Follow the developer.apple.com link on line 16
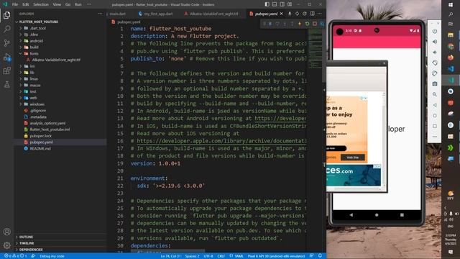This screenshot has width=460, height=259. point(221,141)
